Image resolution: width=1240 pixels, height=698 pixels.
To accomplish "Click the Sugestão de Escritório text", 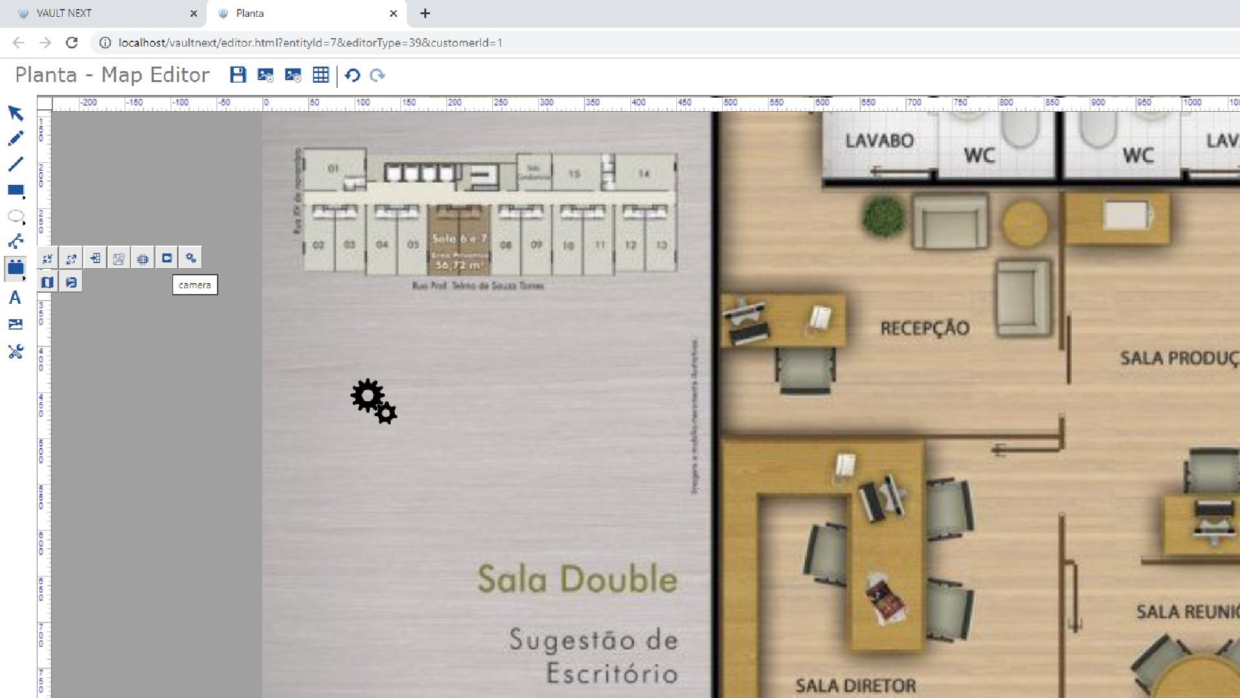I will 594,656.
